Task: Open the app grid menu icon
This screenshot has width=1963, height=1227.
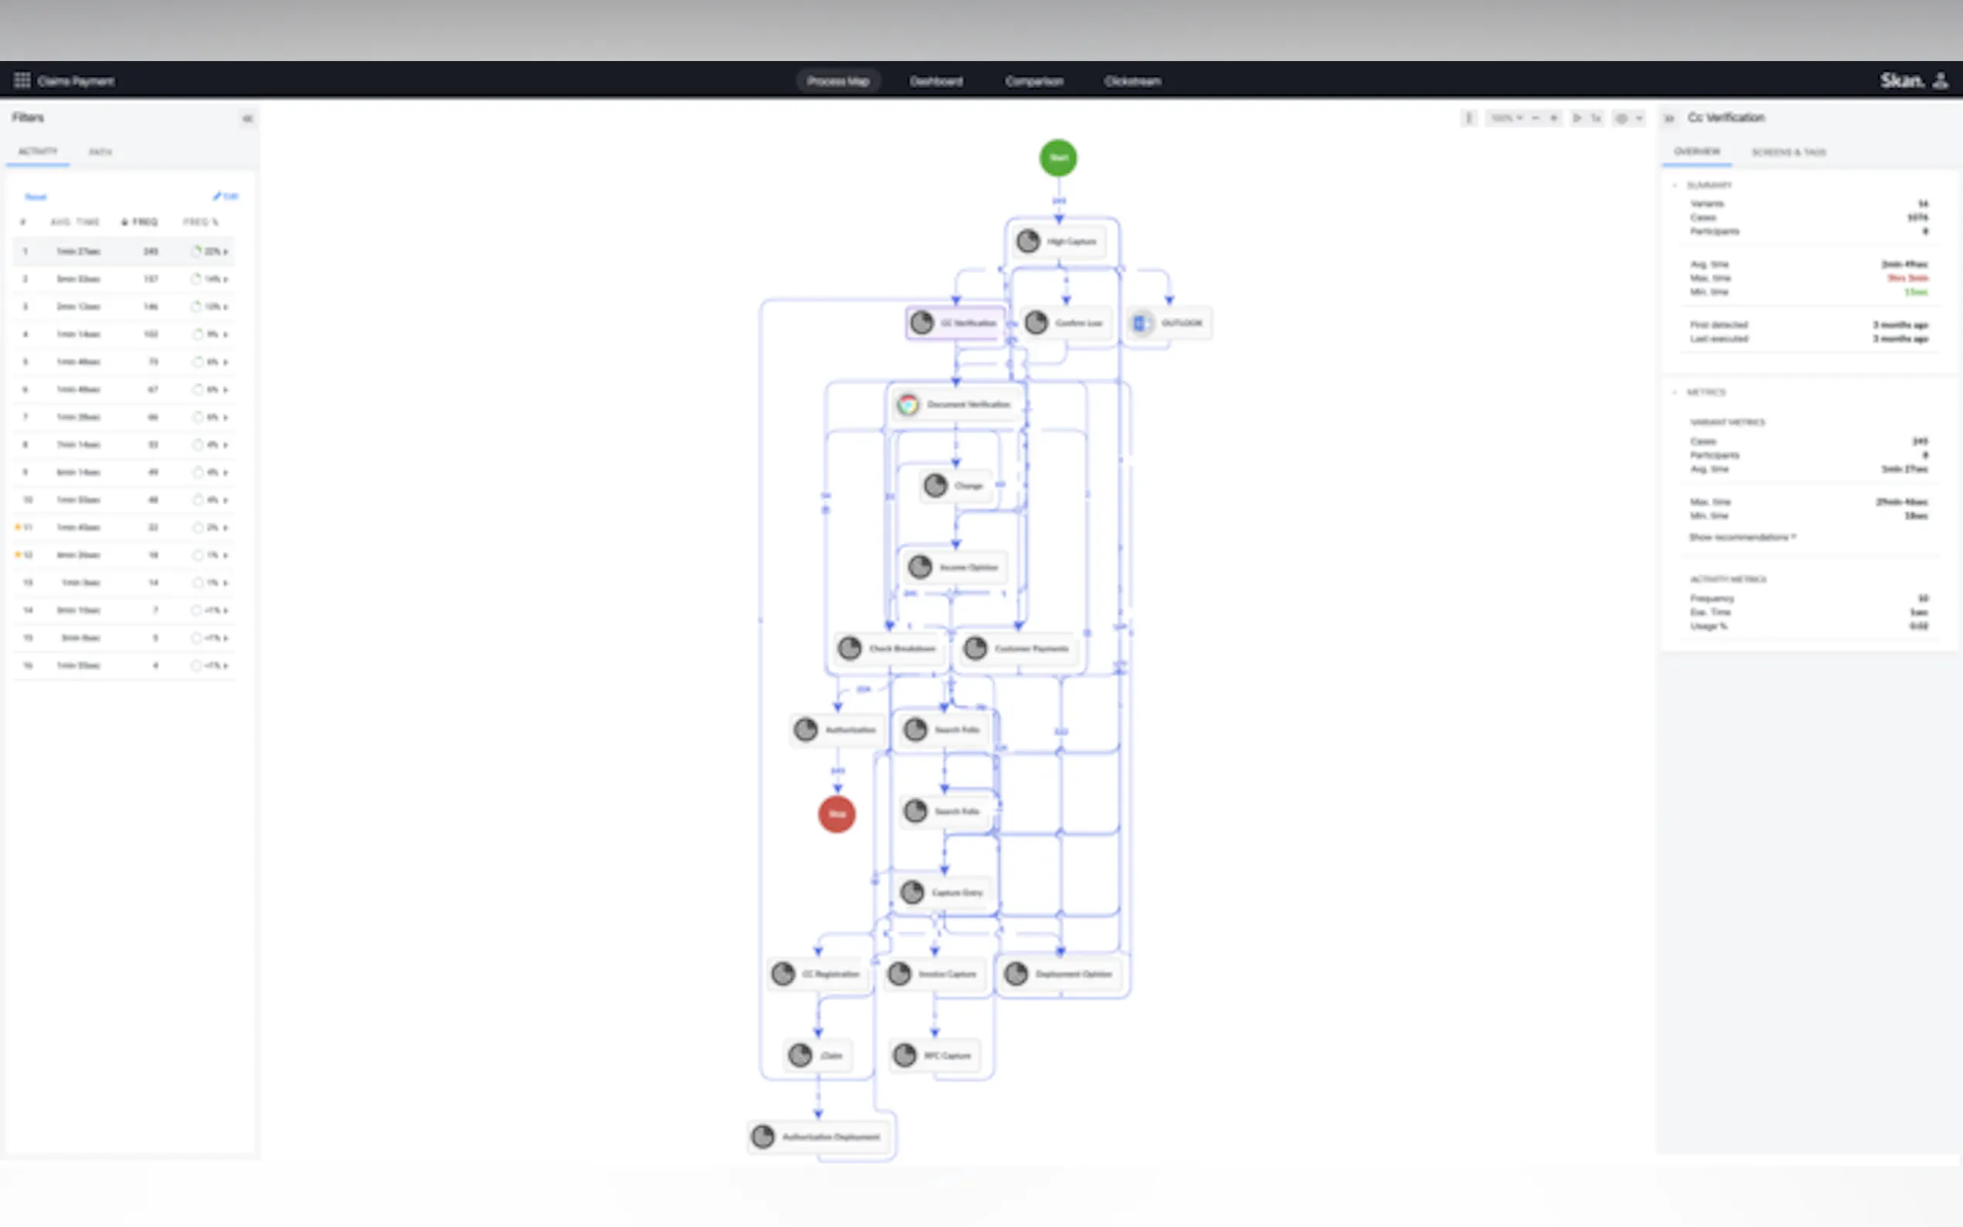Action: point(22,80)
